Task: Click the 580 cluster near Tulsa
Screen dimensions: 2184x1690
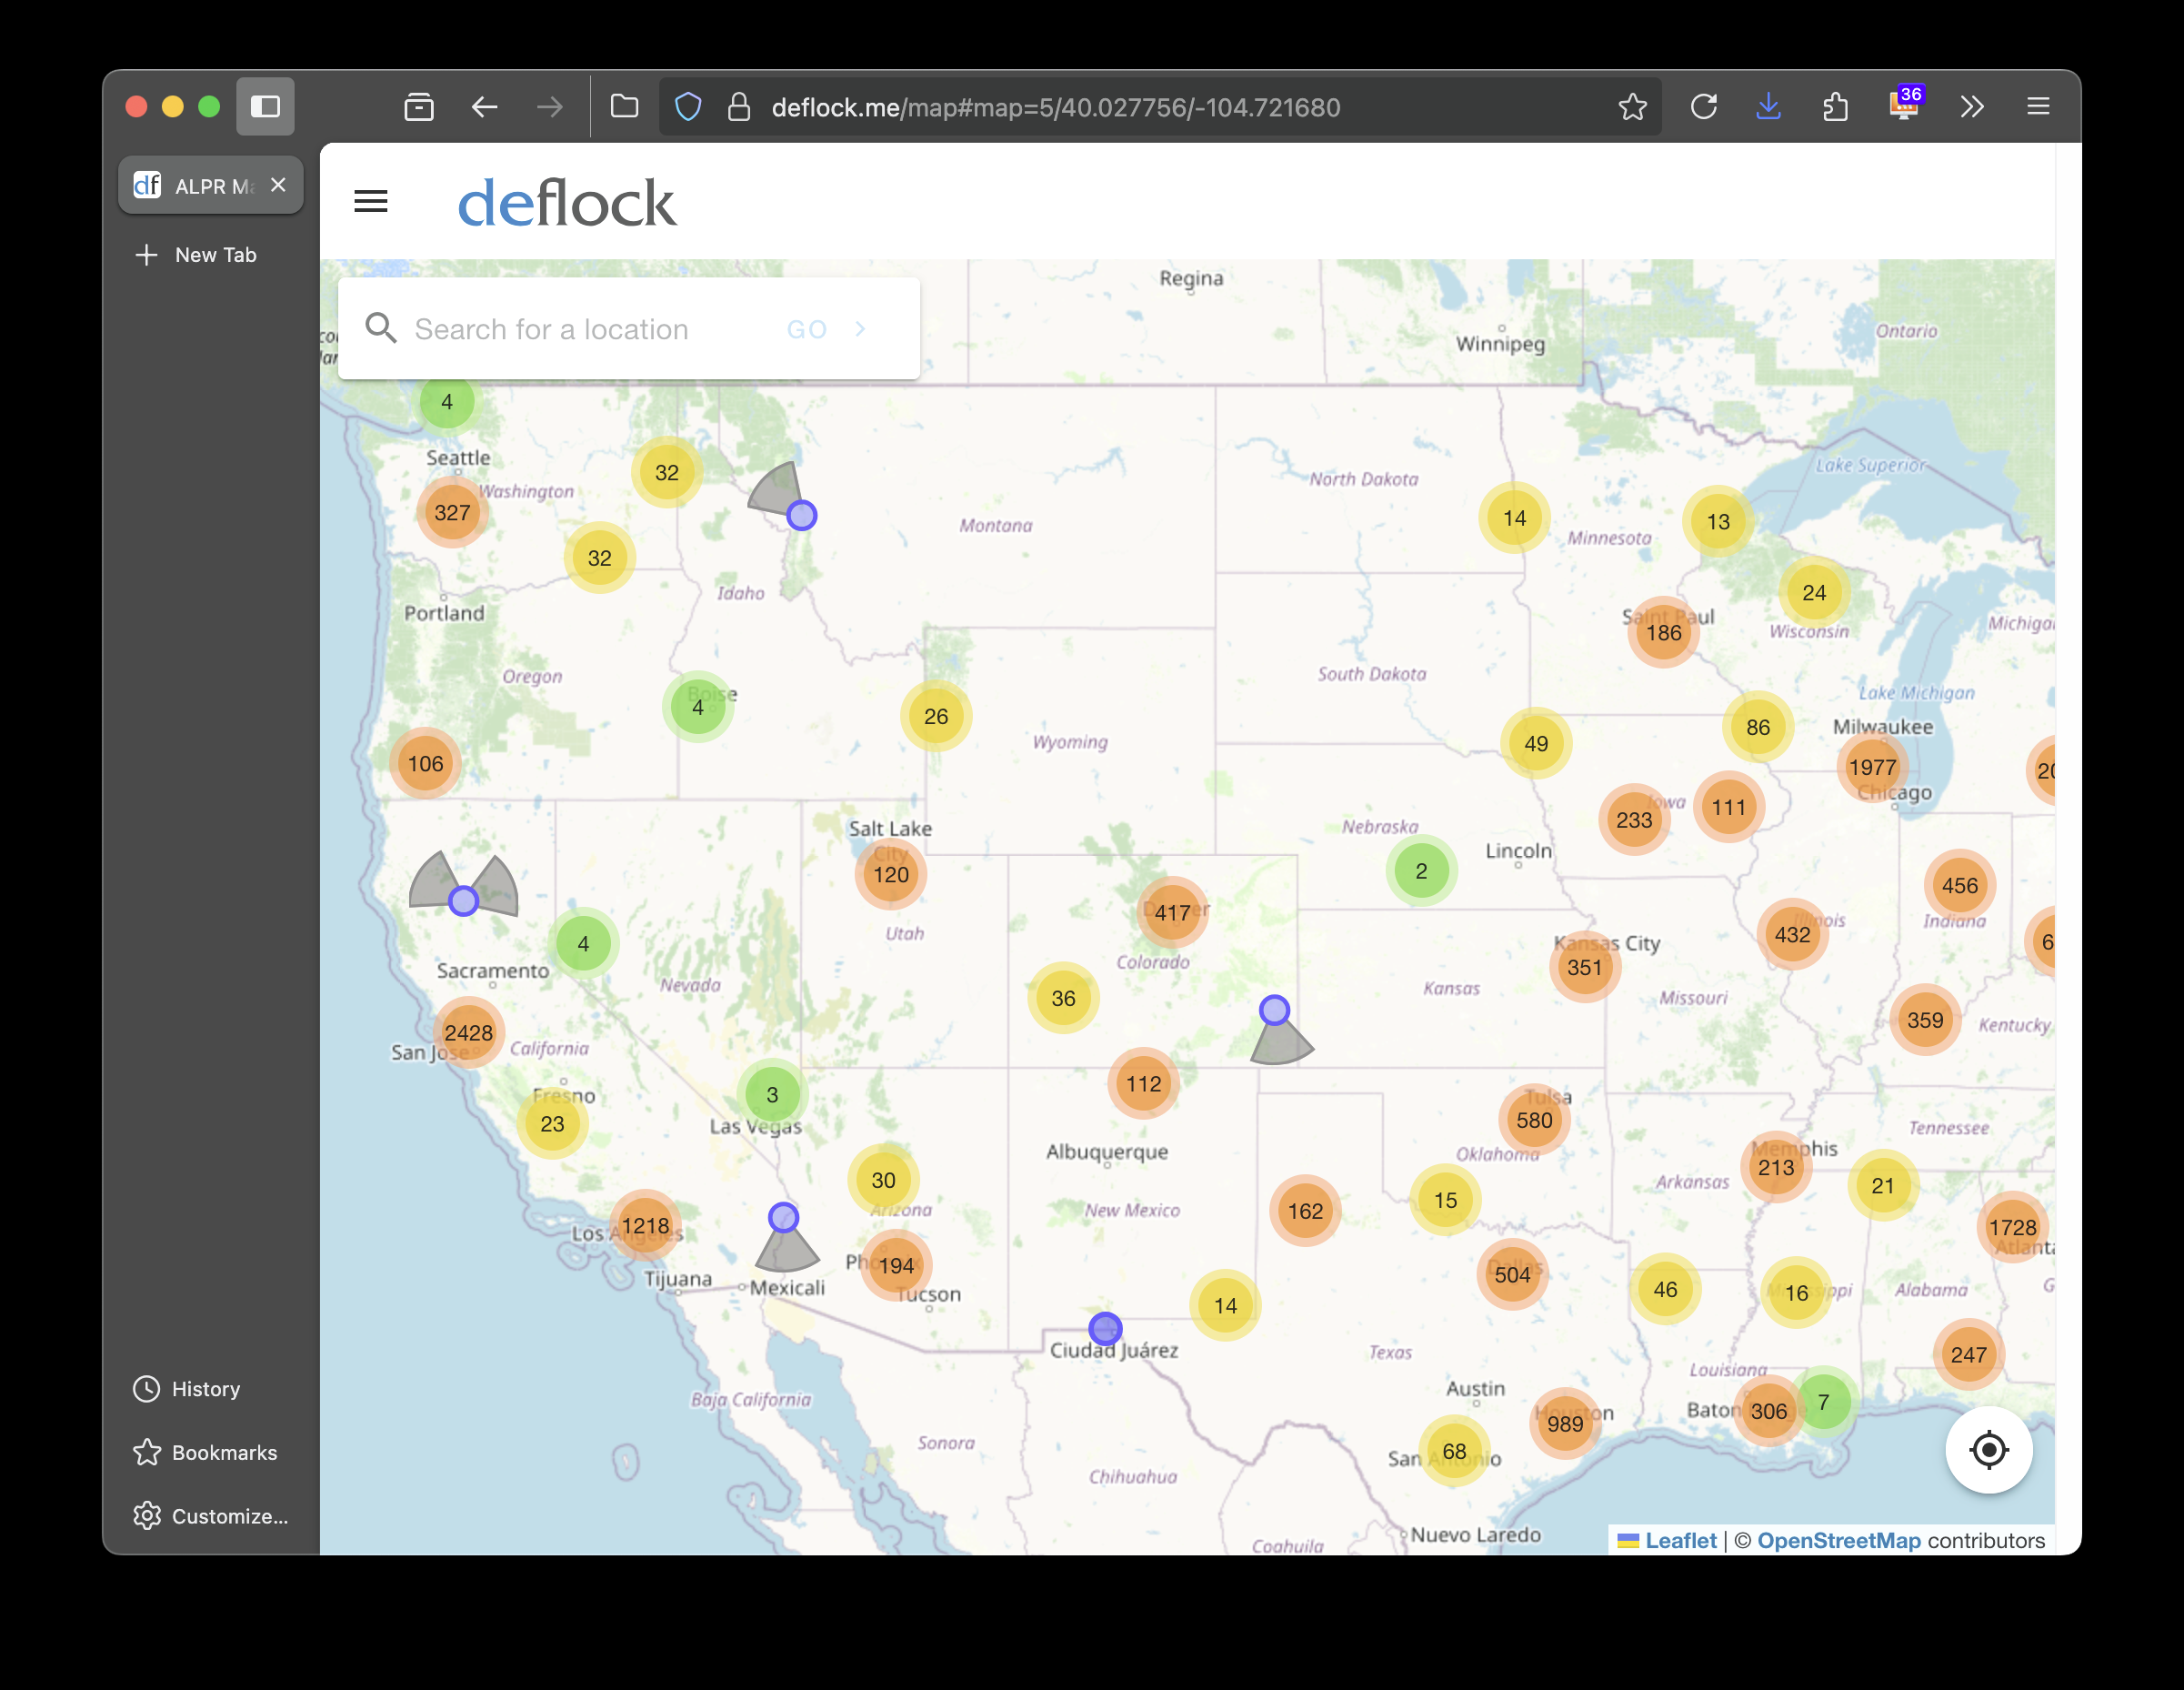Action: (1534, 1121)
